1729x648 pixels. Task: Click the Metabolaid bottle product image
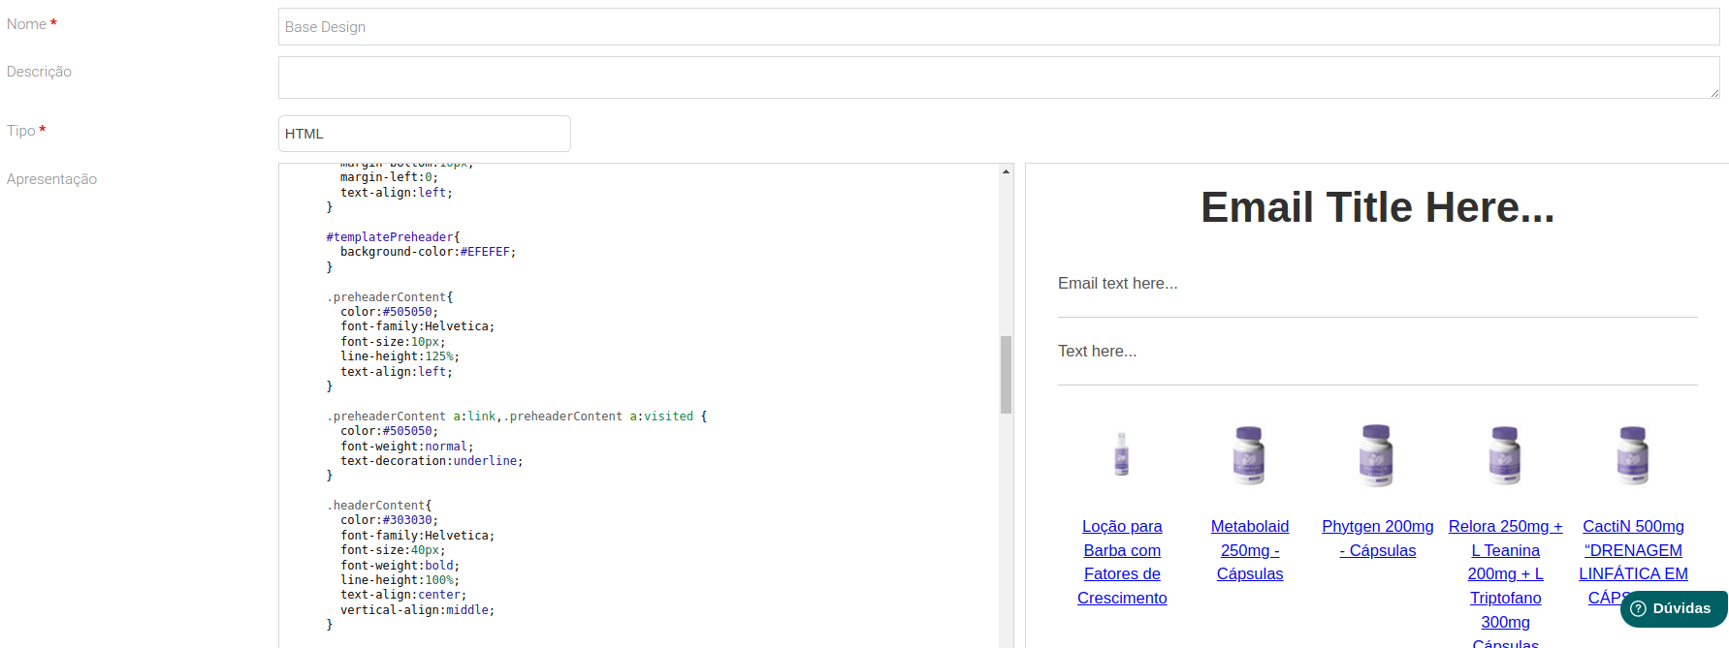point(1250,454)
